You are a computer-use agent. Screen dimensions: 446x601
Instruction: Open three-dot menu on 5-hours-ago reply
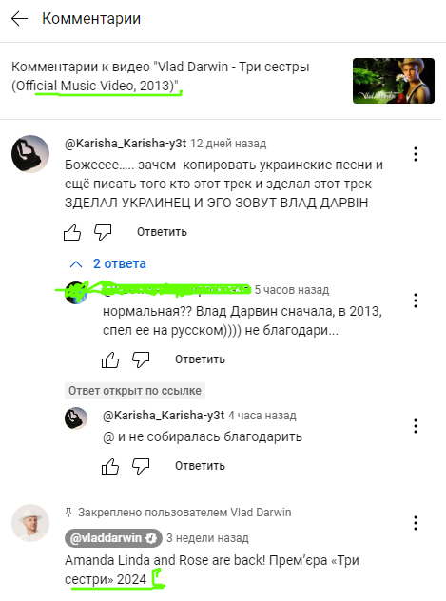[x=416, y=300]
